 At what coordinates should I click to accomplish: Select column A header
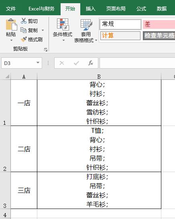[x=24, y=76]
